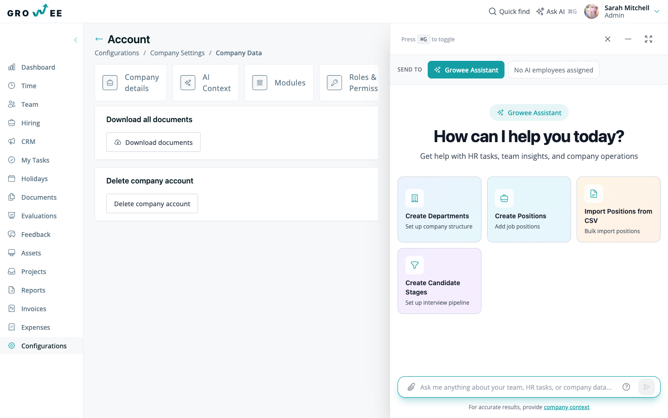Screen dimensions: 668x418
Task: Open the Hiring briefcase icon
Action: point(12,123)
